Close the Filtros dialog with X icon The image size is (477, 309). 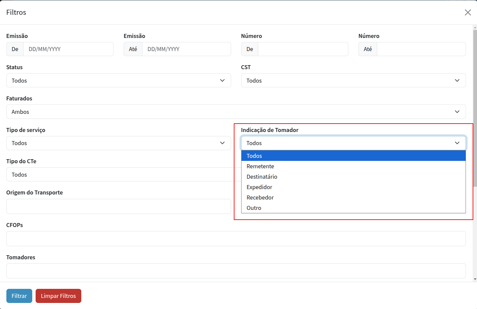(468, 12)
